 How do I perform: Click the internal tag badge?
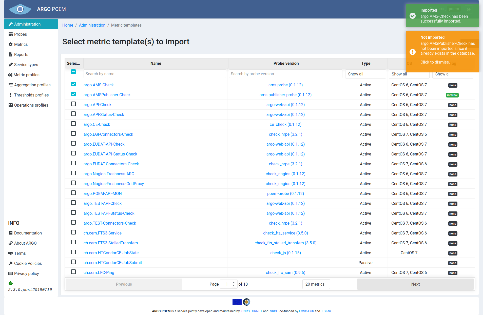tap(452, 95)
